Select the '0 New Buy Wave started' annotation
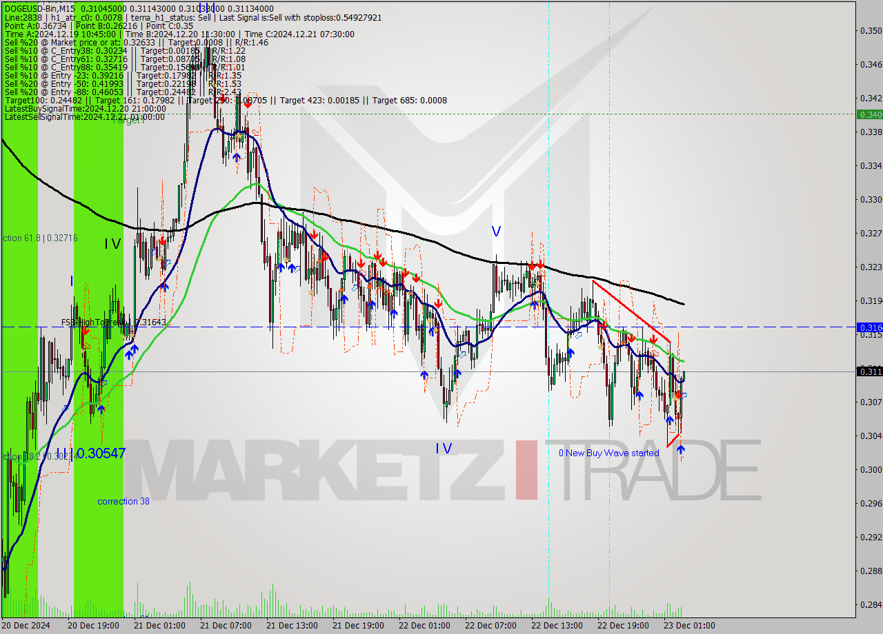The height and width of the screenshot is (634, 883). tap(608, 453)
